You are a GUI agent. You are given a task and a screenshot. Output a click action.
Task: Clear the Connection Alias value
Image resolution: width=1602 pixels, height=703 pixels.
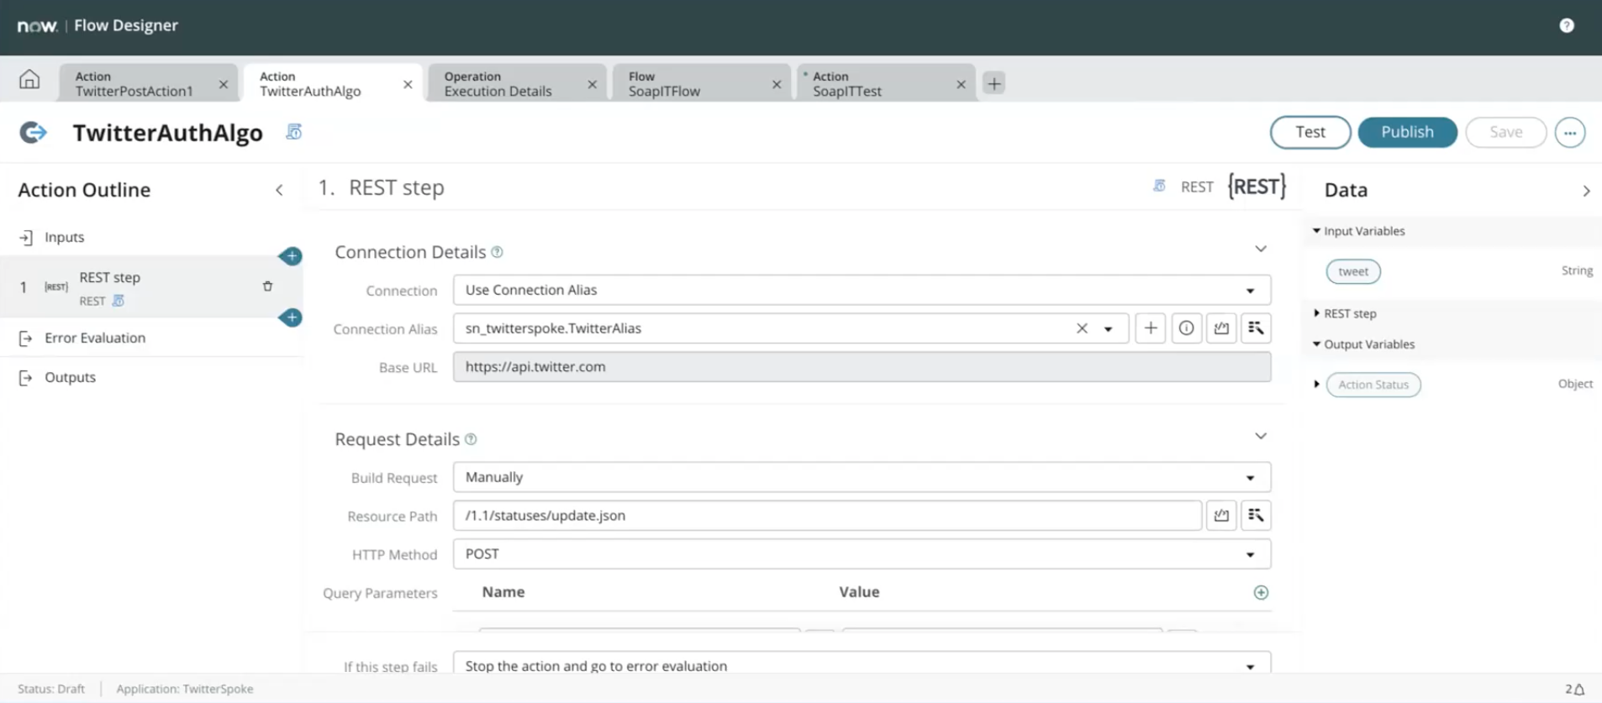[x=1082, y=328]
